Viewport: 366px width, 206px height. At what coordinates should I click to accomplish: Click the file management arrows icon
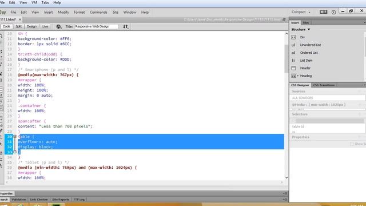coord(126,27)
